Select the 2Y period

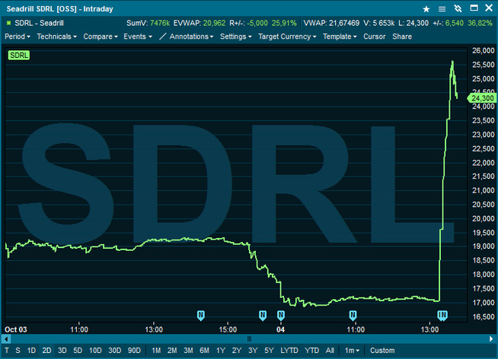pos(237,351)
